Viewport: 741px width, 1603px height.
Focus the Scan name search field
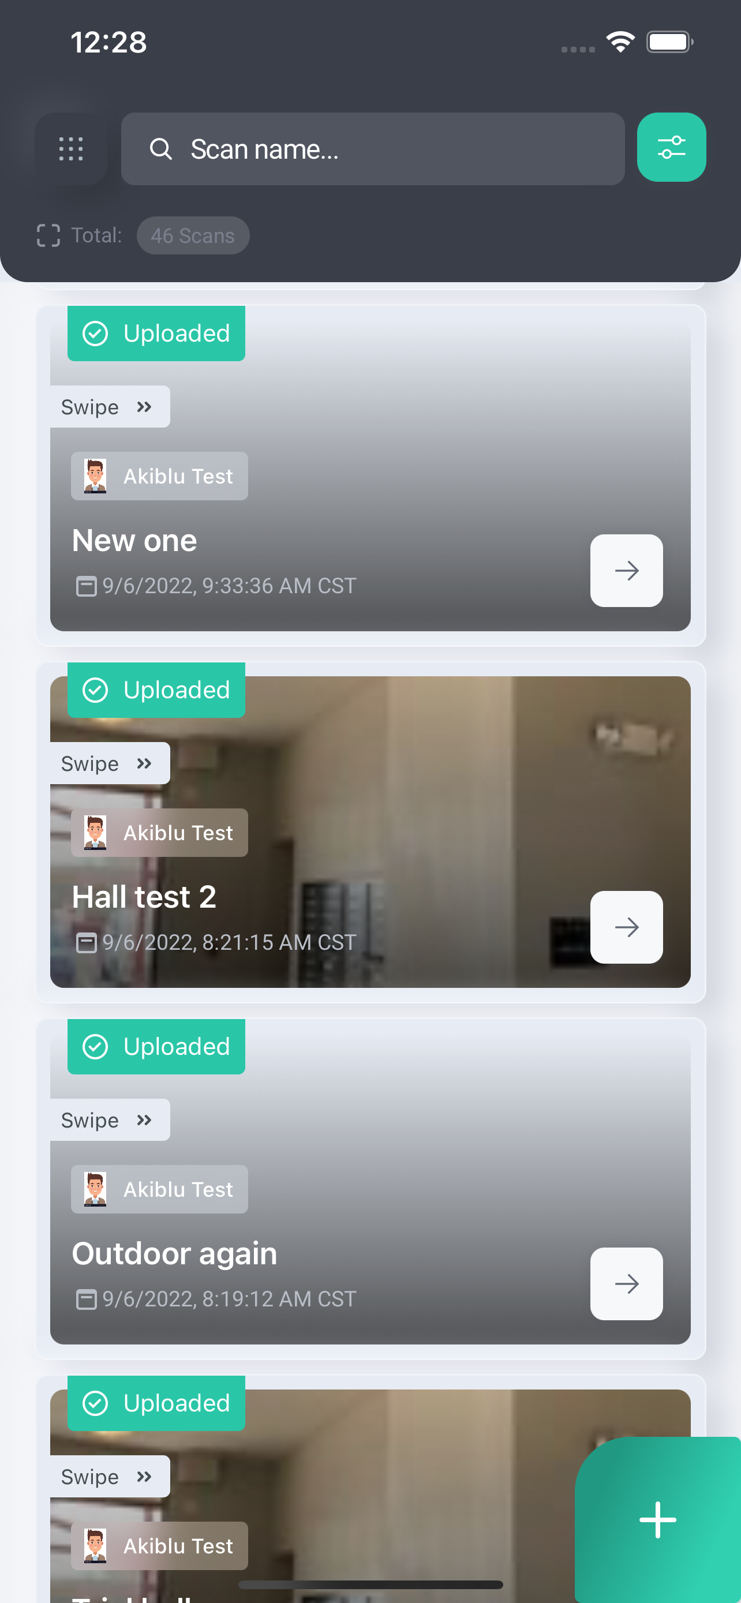click(373, 149)
